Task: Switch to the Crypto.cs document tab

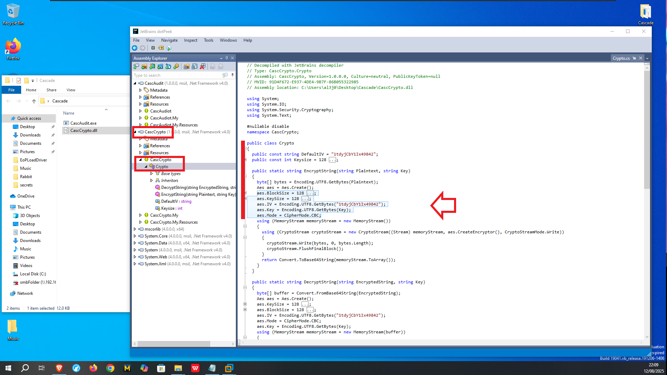Action: pyautogui.click(x=621, y=58)
